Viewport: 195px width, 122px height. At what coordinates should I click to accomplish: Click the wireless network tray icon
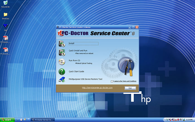click(x=167, y=120)
